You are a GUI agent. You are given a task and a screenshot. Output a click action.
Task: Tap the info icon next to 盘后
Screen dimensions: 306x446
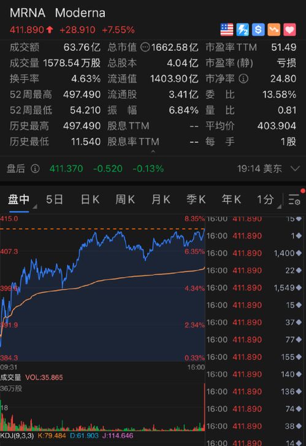(x=35, y=169)
